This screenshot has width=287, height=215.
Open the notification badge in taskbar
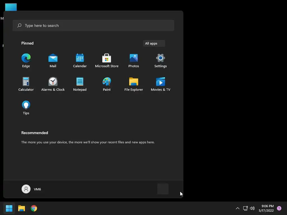(279, 208)
